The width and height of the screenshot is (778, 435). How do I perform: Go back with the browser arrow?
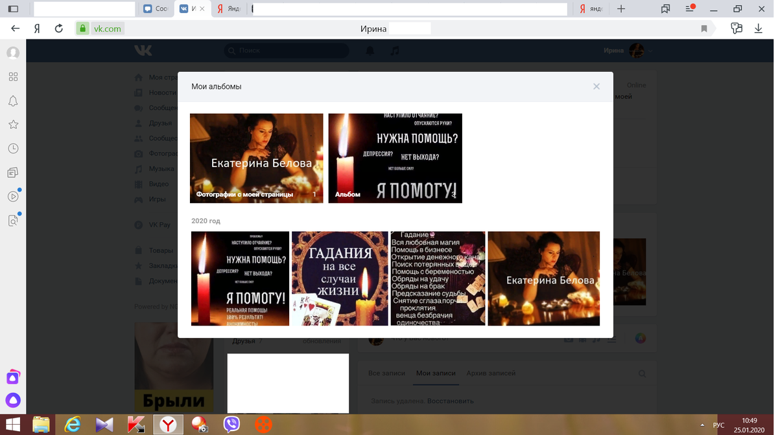pyautogui.click(x=16, y=28)
